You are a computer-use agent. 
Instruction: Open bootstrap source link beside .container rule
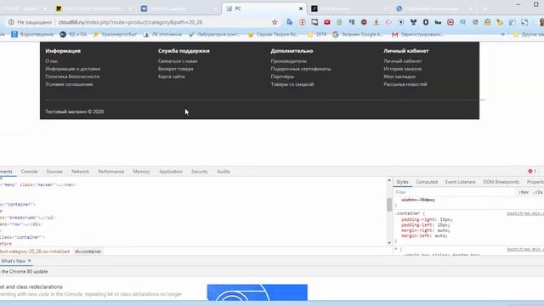525,213
